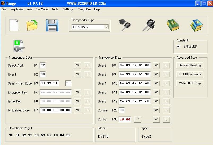Viewport: 213px width, 145px height.
Task: Write User 1 page P2
Action: pos(77,74)
